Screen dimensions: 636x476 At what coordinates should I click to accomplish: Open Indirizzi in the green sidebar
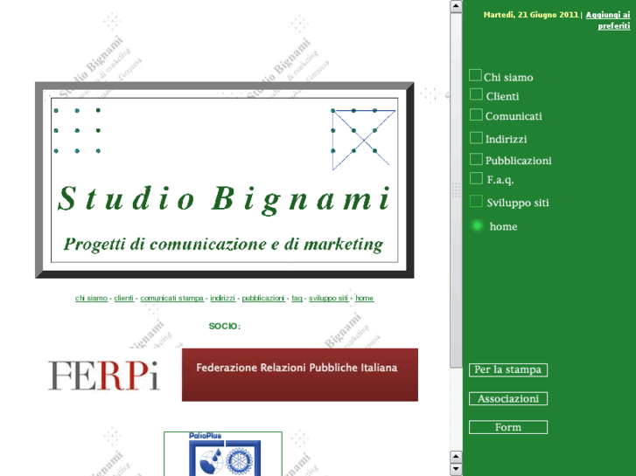tap(507, 140)
